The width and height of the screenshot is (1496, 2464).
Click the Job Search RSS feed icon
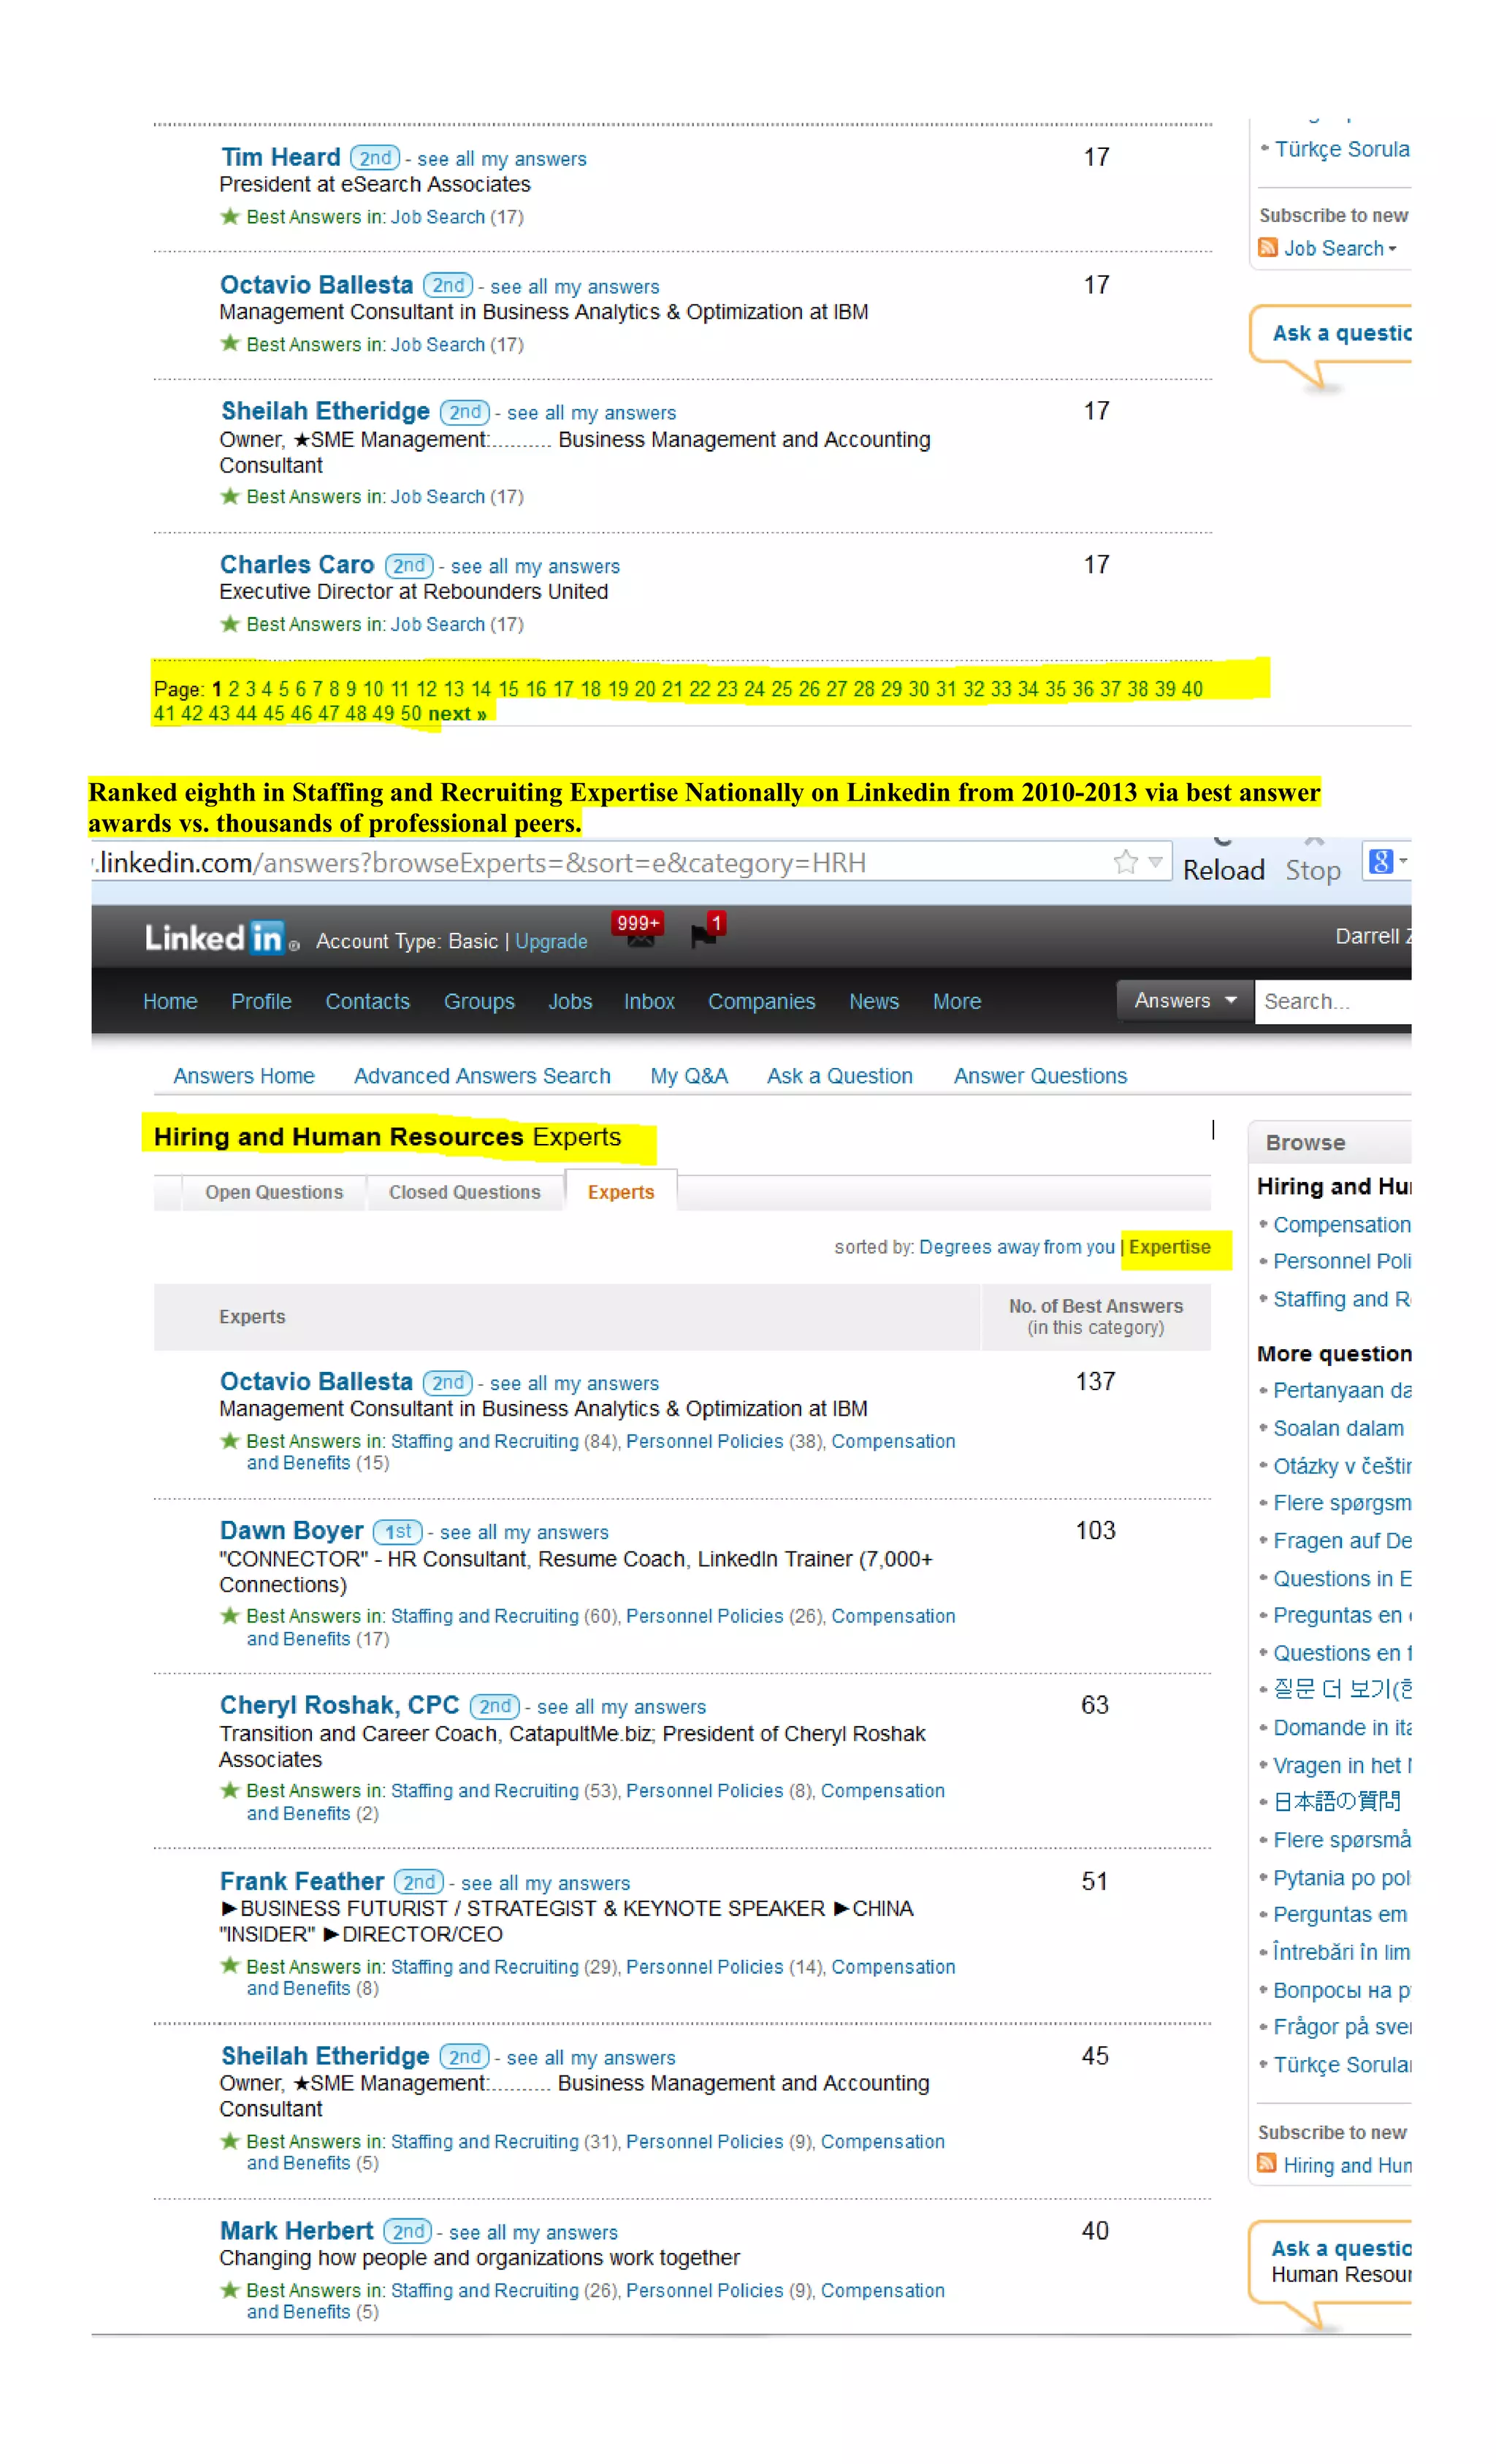(x=1268, y=247)
